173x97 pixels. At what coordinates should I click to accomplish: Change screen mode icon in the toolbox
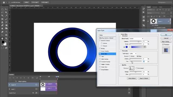[6, 48]
